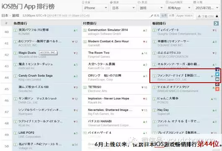
Task: Click in-app purchase icon beside テイルズ オブ アスタリア
Action: [x=154, y=87]
